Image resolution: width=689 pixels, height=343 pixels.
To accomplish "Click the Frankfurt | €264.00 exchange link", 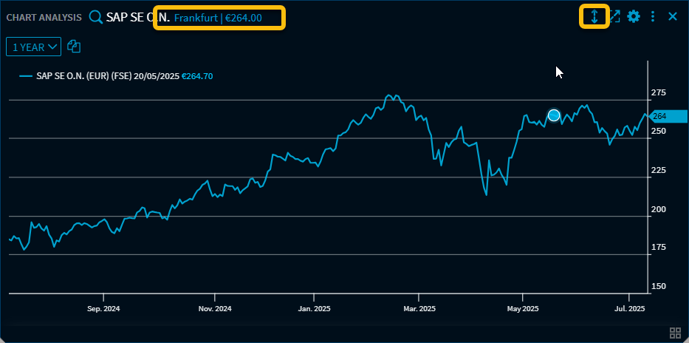I will point(218,17).
